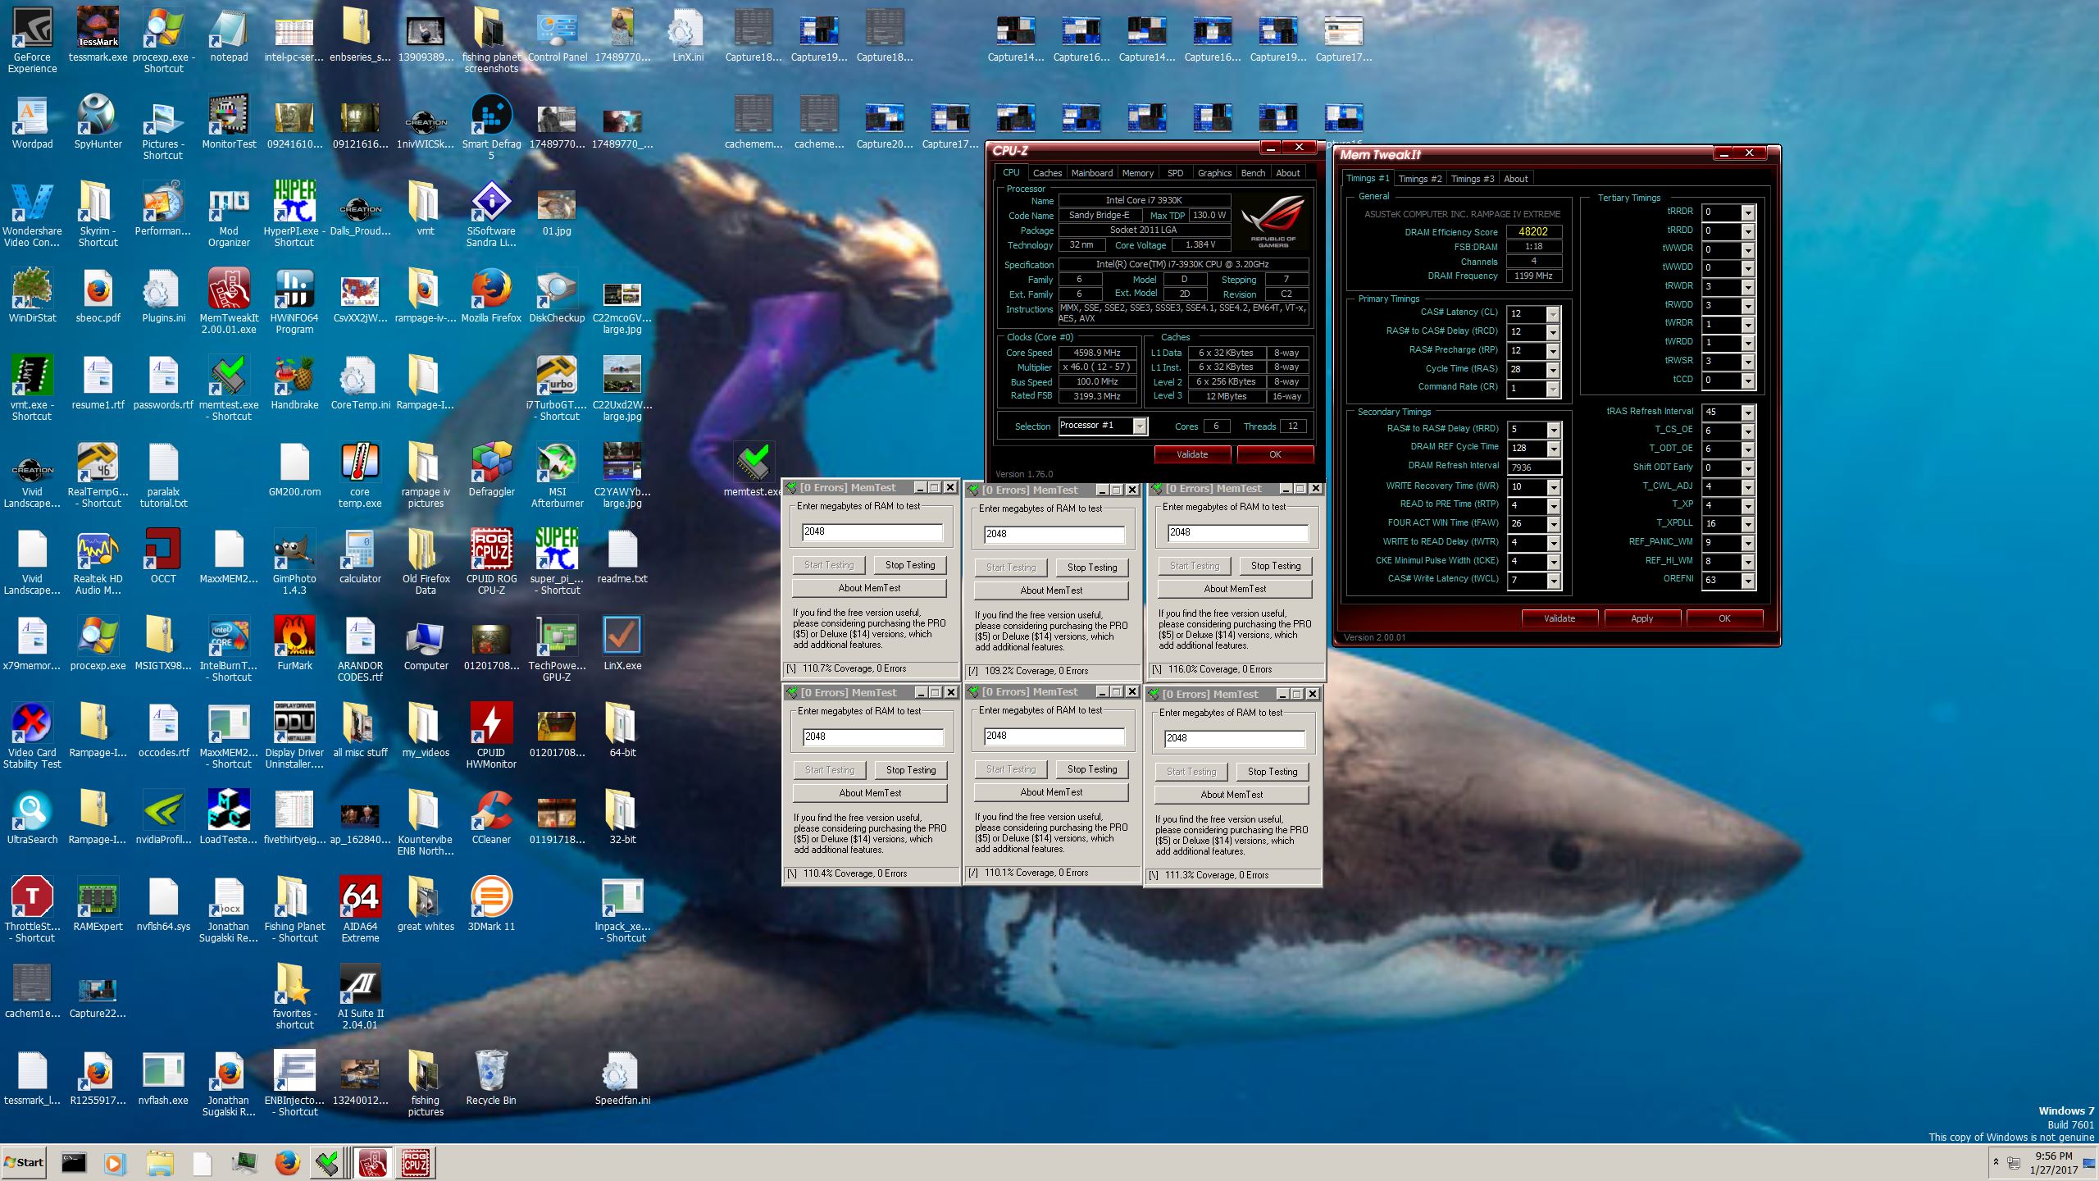The height and width of the screenshot is (1181, 2099).
Task: Click the Windows Start button
Action: [24, 1162]
